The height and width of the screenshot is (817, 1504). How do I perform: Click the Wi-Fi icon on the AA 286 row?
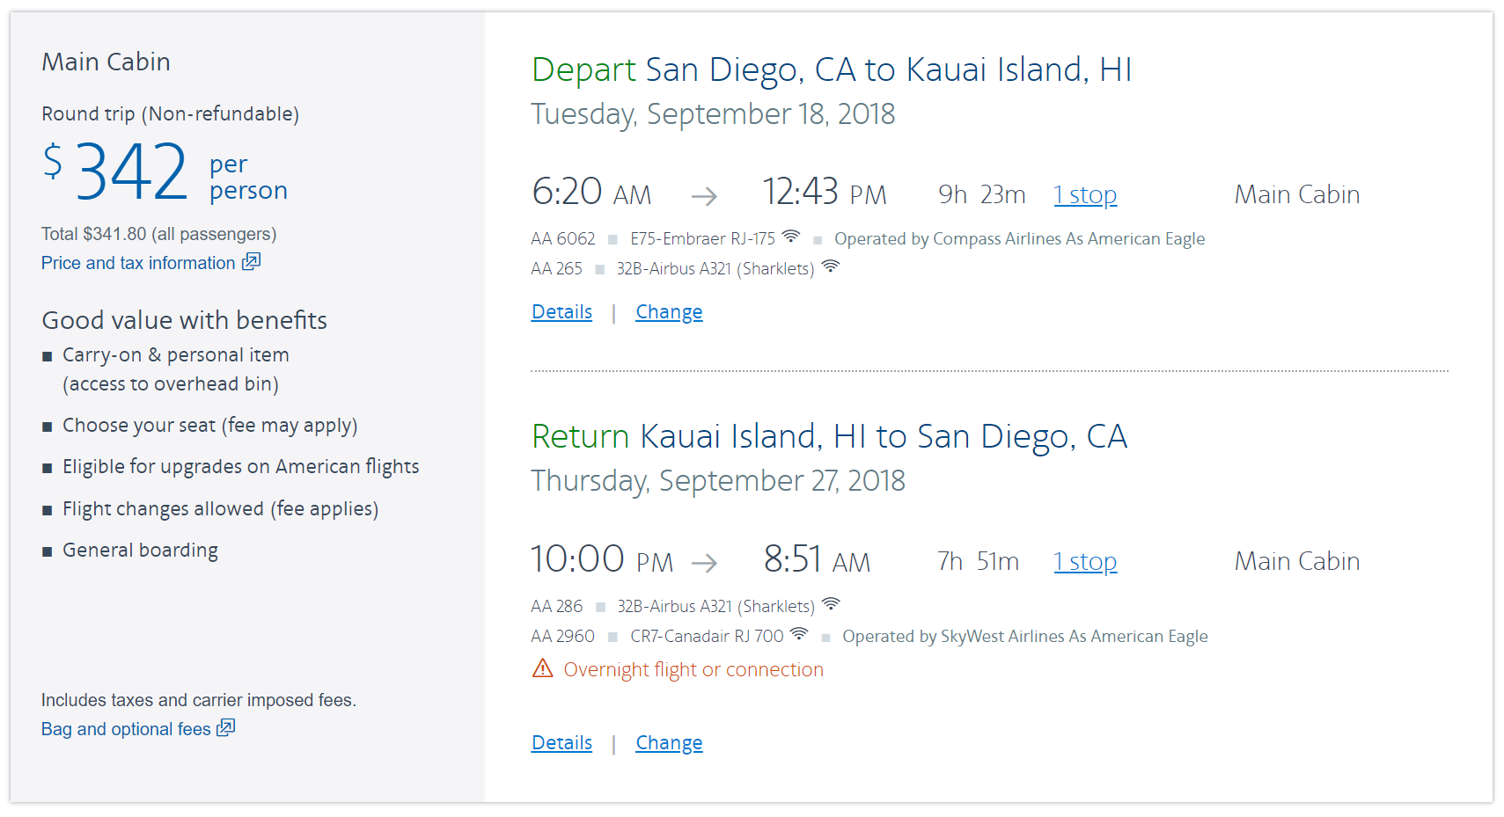pyautogui.click(x=830, y=604)
